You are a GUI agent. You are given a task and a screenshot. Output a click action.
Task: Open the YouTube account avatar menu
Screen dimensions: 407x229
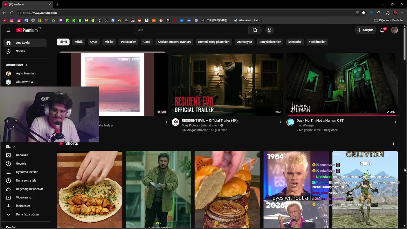point(395,30)
